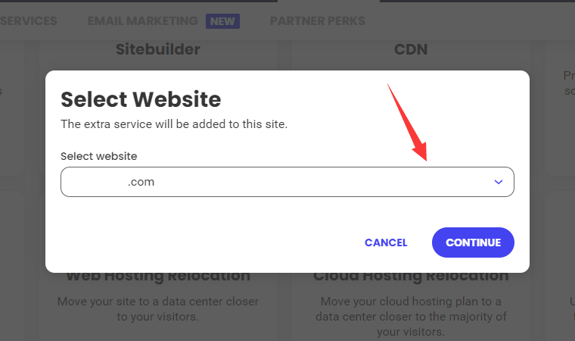Open the Select website combo box

click(287, 182)
